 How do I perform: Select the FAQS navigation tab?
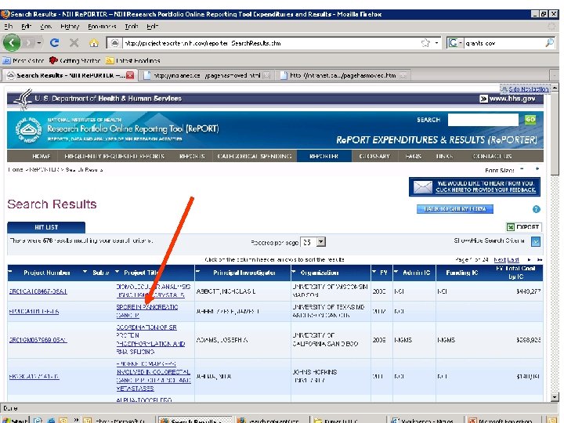point(413,156)
